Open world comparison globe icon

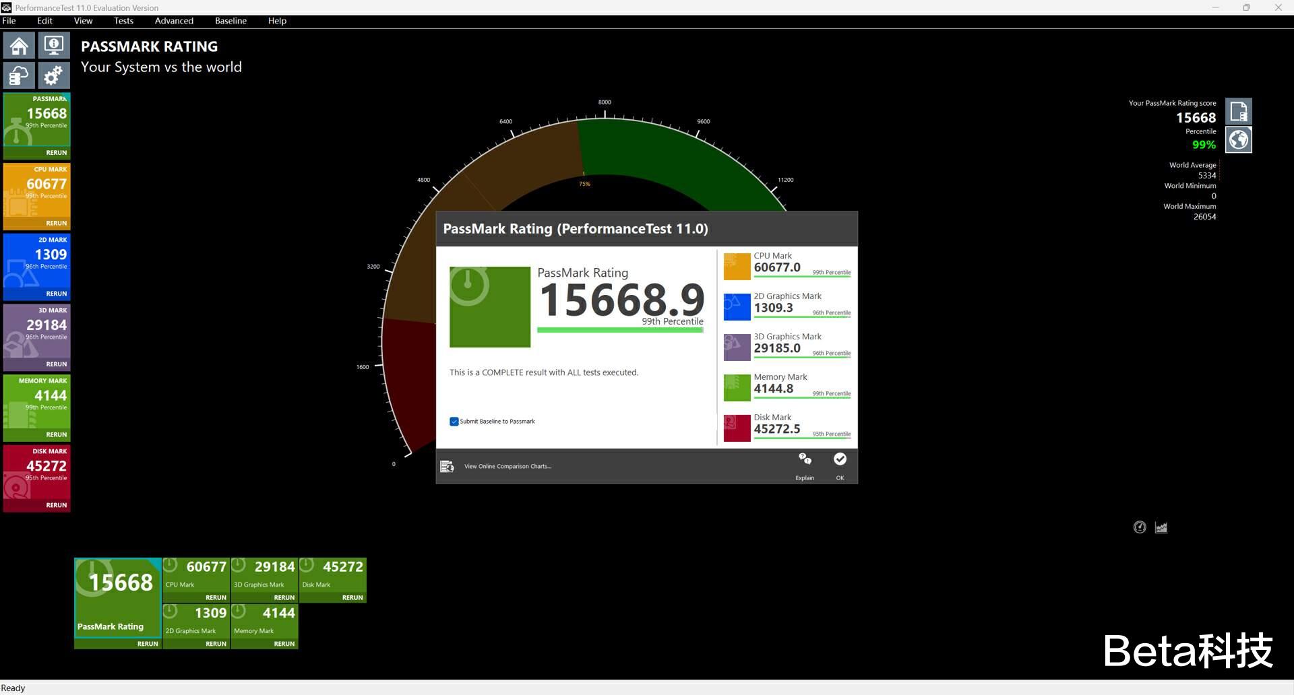click(x=1239, y=140)
